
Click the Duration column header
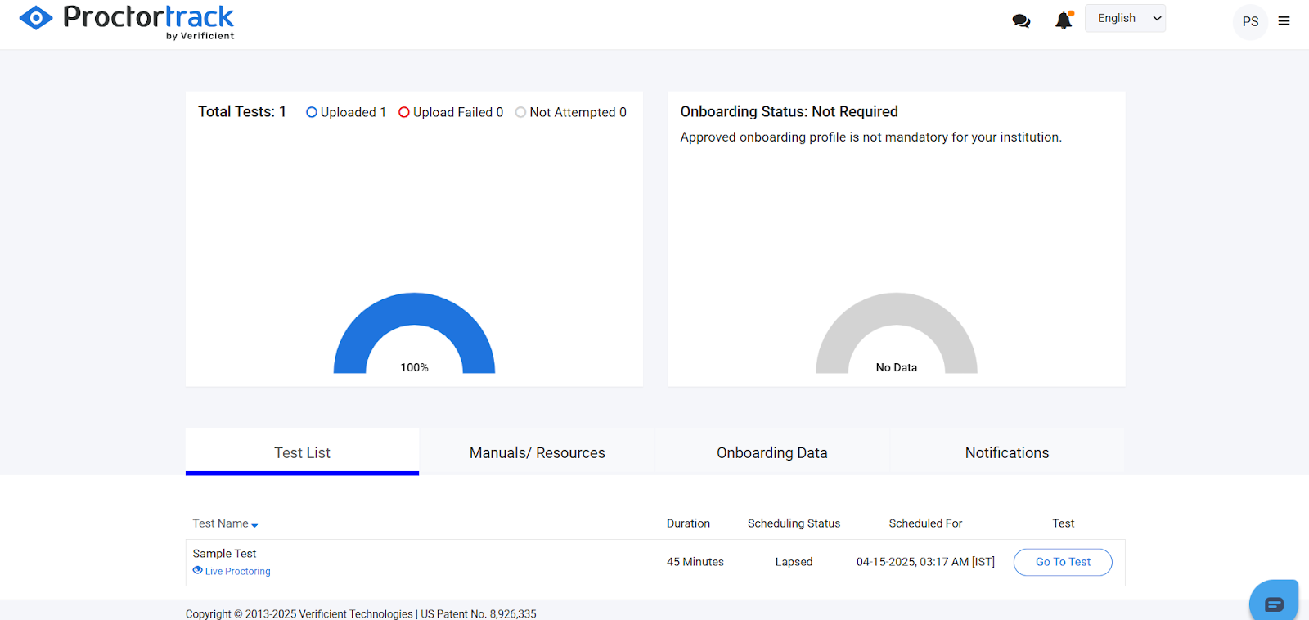(x=688, y=523)
